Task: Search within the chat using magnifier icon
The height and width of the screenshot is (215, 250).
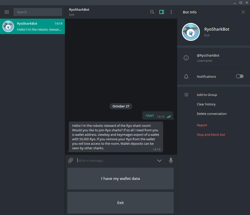Action: point(152,12)
